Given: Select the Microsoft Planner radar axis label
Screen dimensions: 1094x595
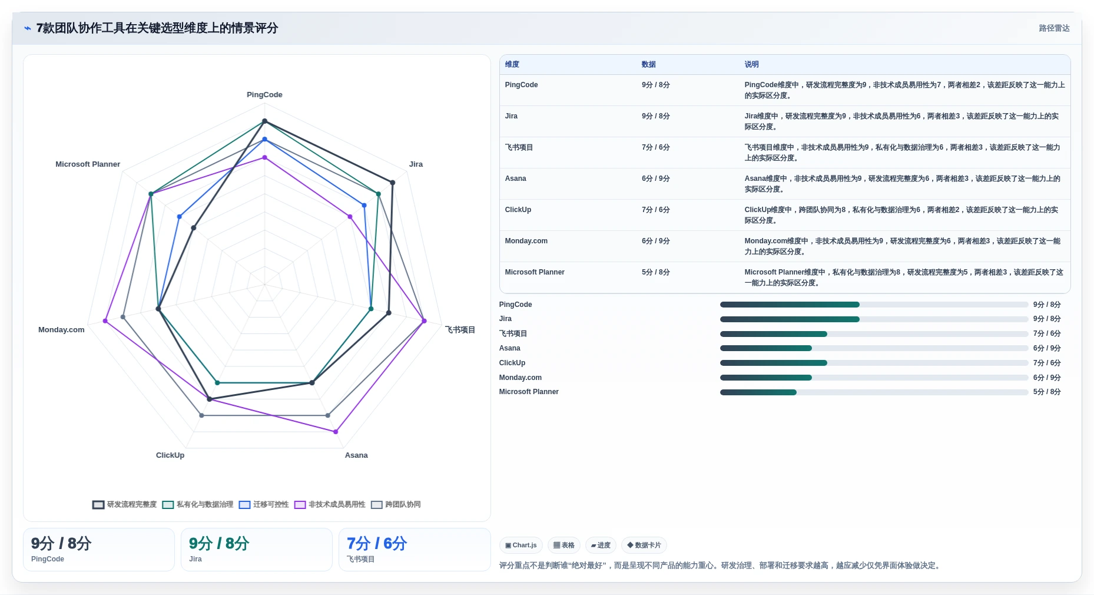Looking at the screenshot, I should tap(88, 164).
